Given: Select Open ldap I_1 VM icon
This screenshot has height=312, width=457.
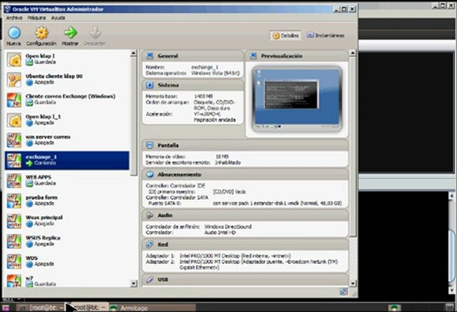Looking at the screenshot, I should point(14,120).
